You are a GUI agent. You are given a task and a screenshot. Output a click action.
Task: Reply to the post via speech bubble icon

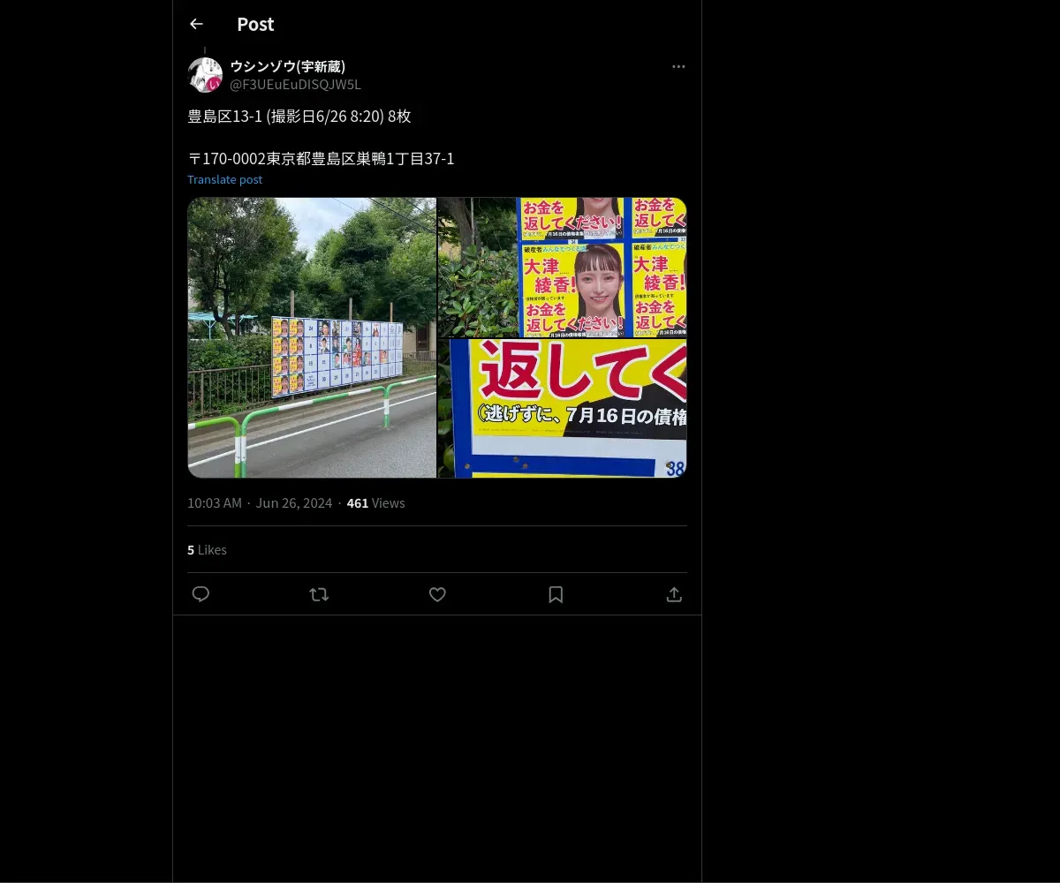201,594
